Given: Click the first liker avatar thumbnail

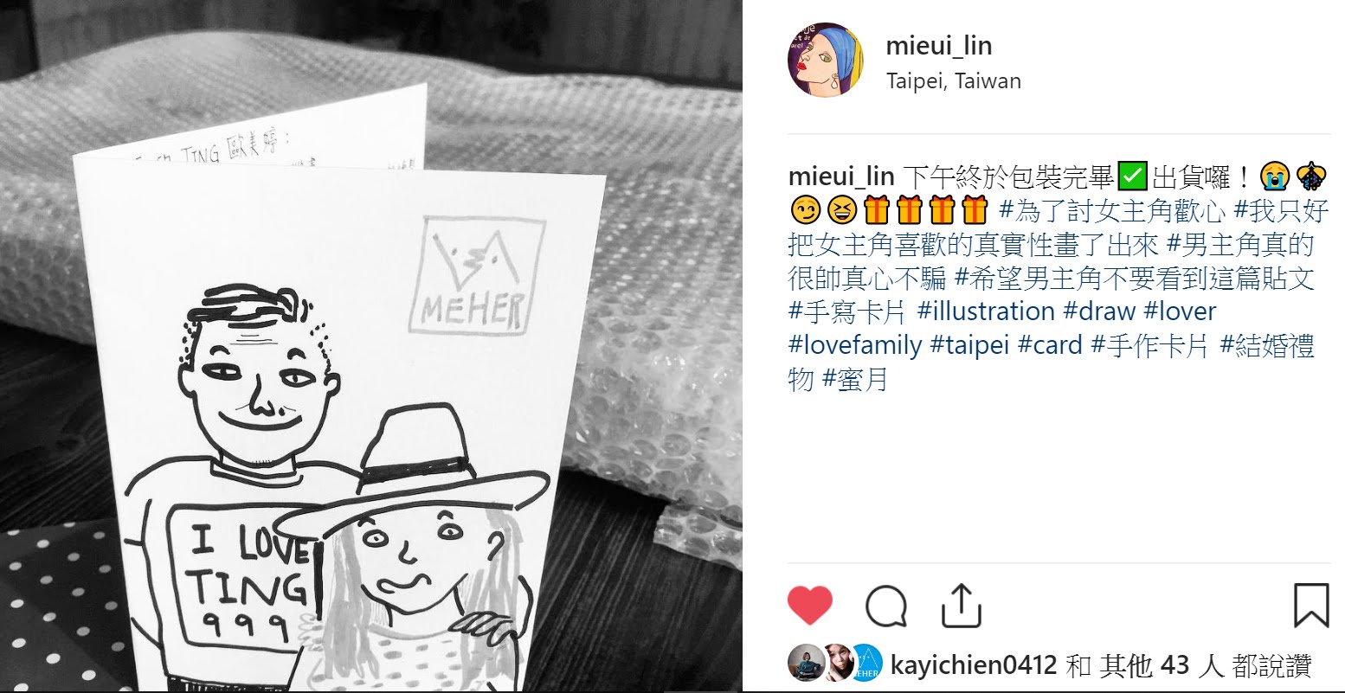Looking at the screenshot, I should click(806, 664).
